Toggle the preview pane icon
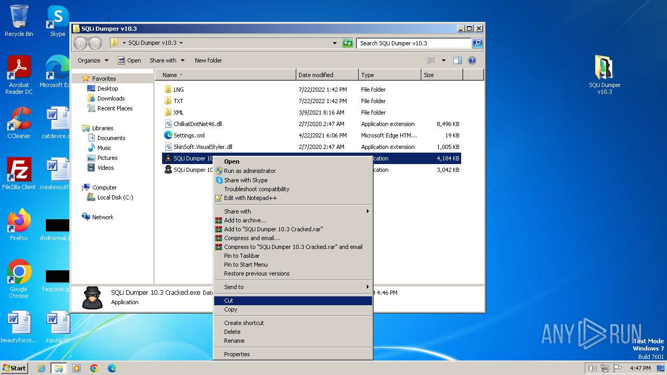 [457, 60]
